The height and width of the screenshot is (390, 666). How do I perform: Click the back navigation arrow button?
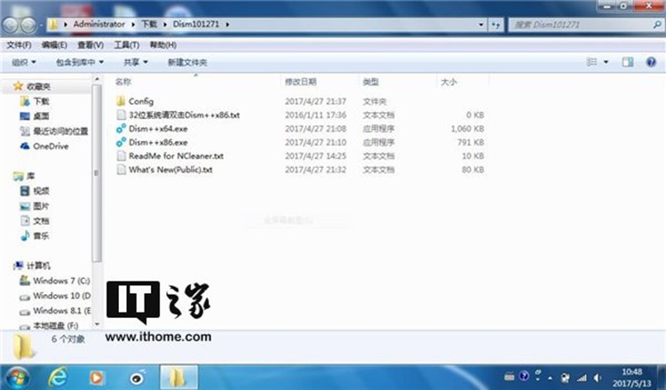click(x=15, y=23)
